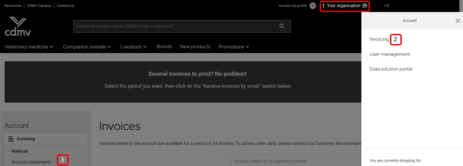Screen dimensions: 463x166
Task: Click Access my profile
Action: click(292, 6)
